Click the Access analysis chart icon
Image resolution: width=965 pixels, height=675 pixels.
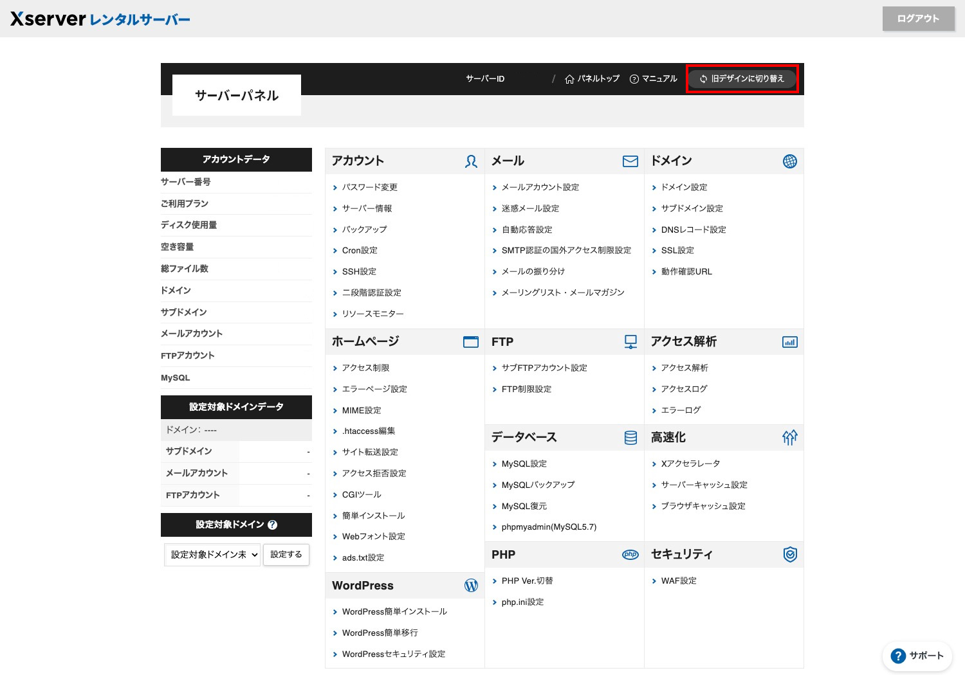coord(790,342)
